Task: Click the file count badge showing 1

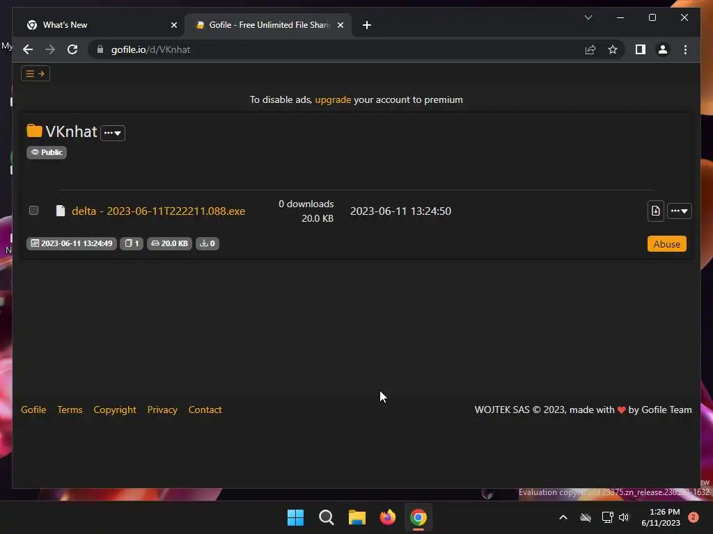Action: coord(132,243)
